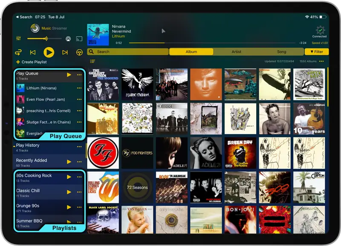This screenshot has width=341, height=246.
Task: Start playback with the large play button
Action: (x=49, y=52)
